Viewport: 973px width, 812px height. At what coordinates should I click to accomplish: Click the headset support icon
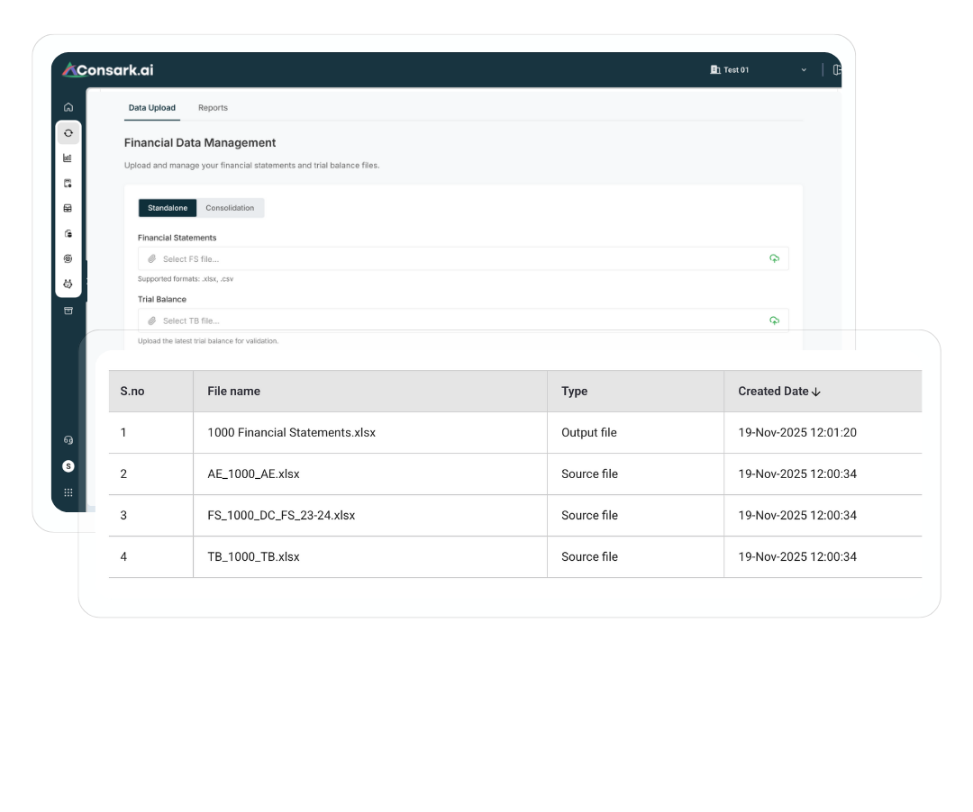[68, 440]
